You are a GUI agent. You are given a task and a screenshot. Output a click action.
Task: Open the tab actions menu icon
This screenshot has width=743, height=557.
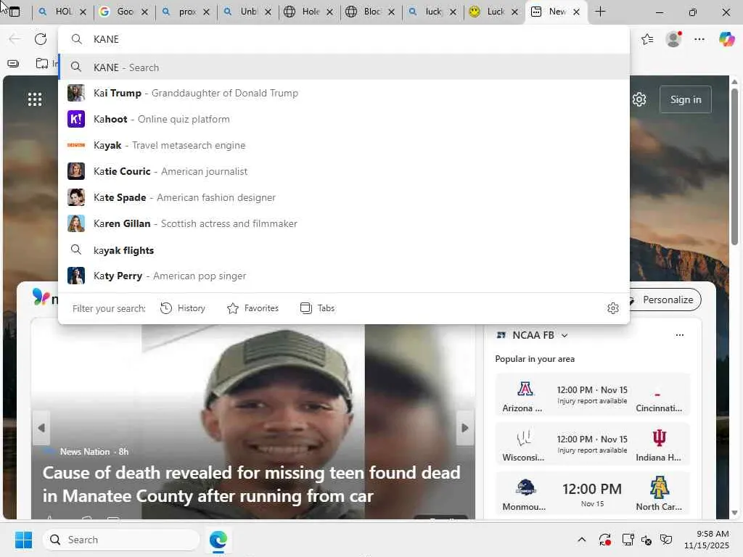pyautogui.click(x=15, y=12)
